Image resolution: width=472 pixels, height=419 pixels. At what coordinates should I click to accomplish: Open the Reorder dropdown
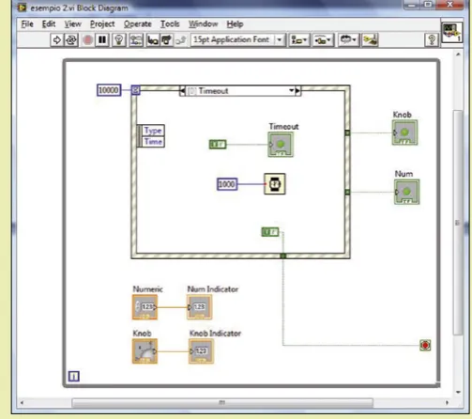click(x=348, y=40)
